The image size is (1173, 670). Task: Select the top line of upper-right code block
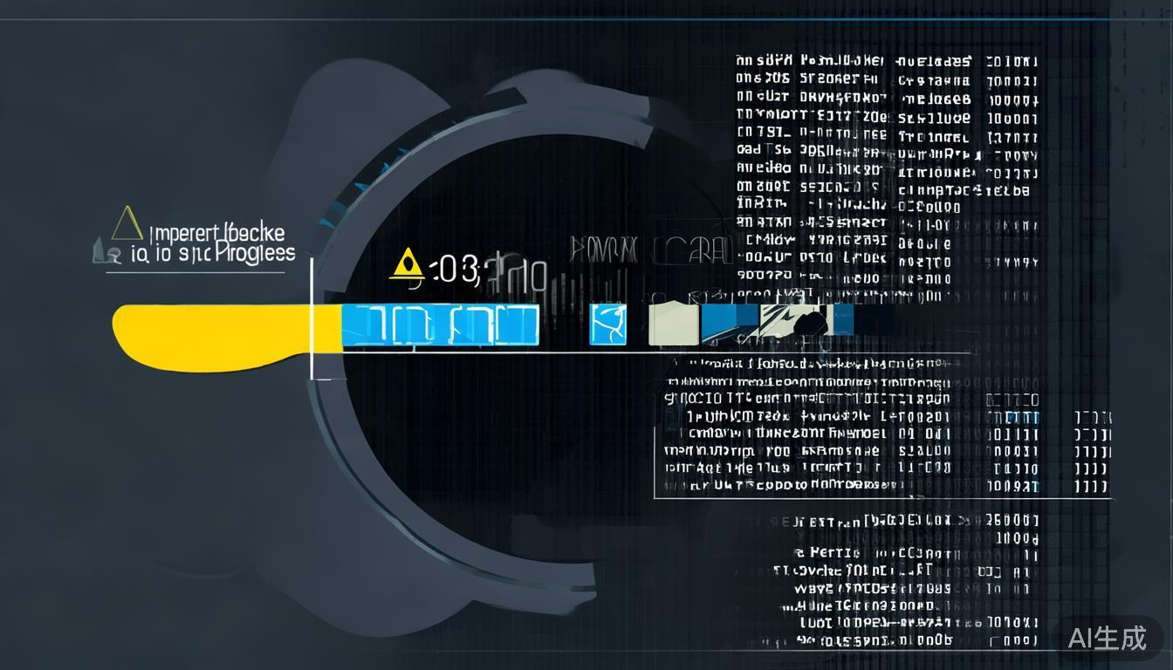[886, 62]
